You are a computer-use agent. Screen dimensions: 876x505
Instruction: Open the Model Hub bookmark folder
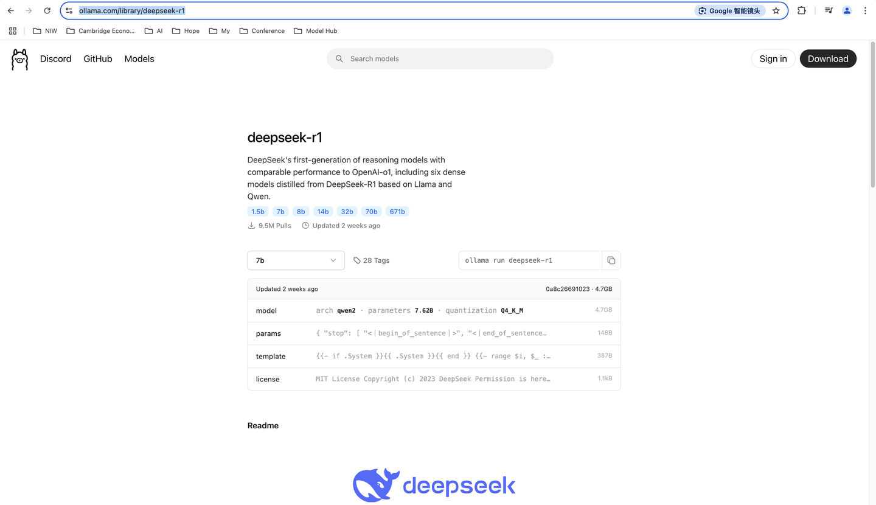coord(315,31)
